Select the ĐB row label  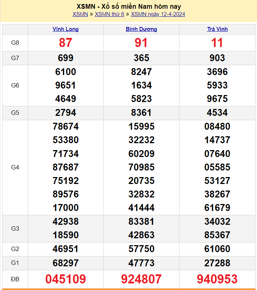tap(15, 279)
